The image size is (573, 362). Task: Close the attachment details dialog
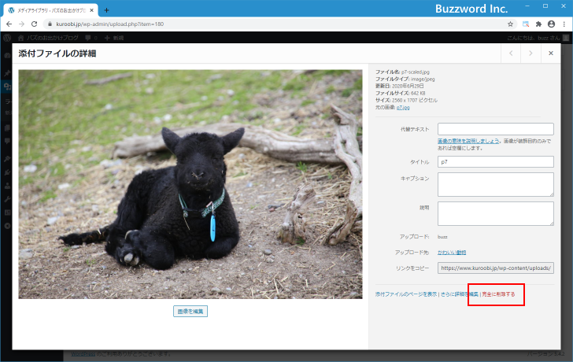551,54
